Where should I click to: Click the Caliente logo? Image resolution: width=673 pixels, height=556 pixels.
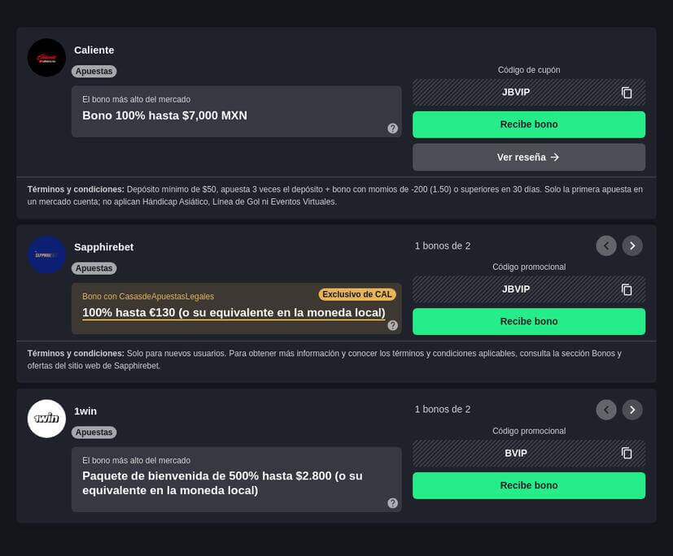click(x=46, y=58)
